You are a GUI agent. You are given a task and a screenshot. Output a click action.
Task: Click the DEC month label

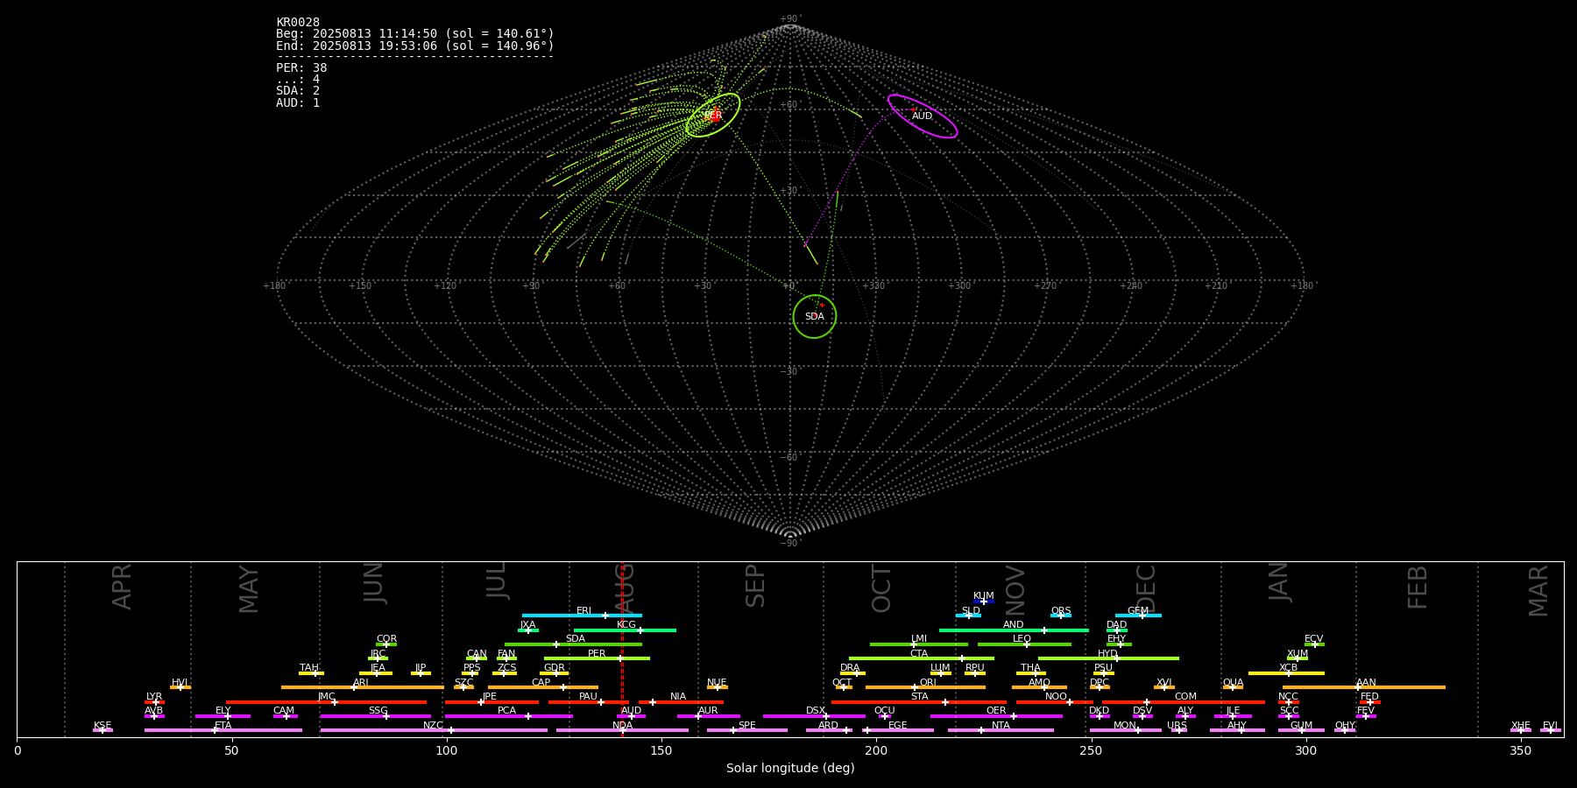click(1146, 589)
